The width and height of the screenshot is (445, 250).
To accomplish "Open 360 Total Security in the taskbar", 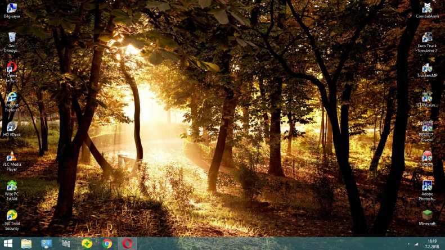I will pos(87,243).
